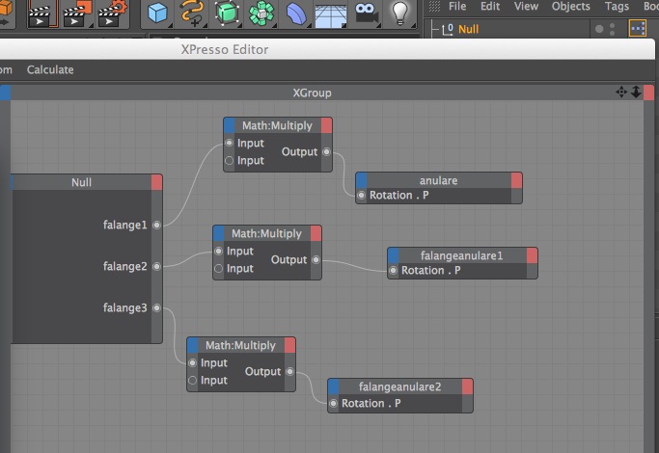The width and height of the screenshot is (659, 453).
Task: Click anulare Rotation . P input port
Action: click(x=361, y=196)
